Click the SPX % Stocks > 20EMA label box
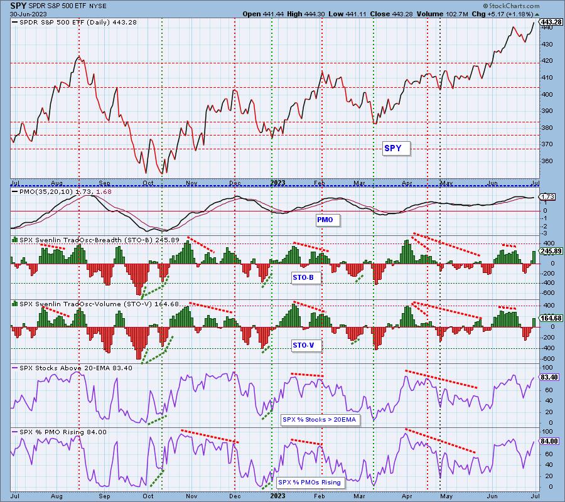The image size is (565, 502). 320,420
